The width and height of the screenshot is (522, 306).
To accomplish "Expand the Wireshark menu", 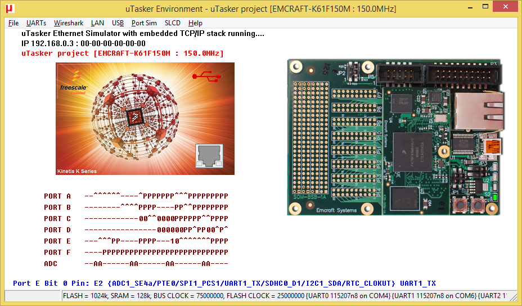I will click(69, 23).
